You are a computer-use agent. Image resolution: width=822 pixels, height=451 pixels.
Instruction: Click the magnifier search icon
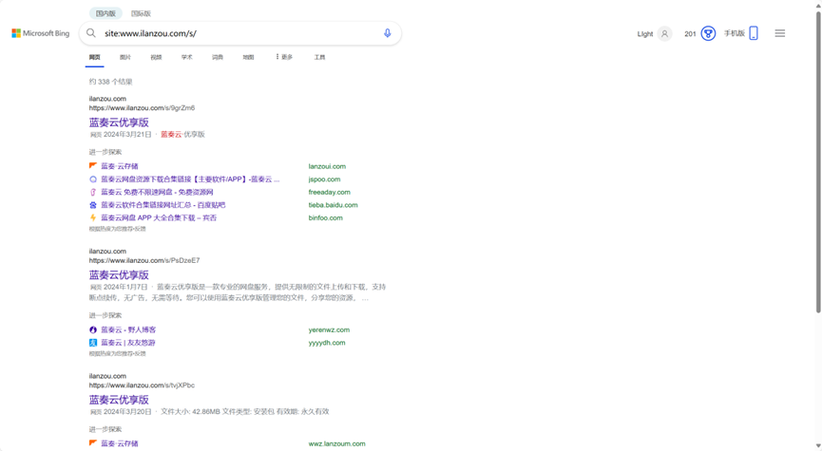click(x=91, y=33)
